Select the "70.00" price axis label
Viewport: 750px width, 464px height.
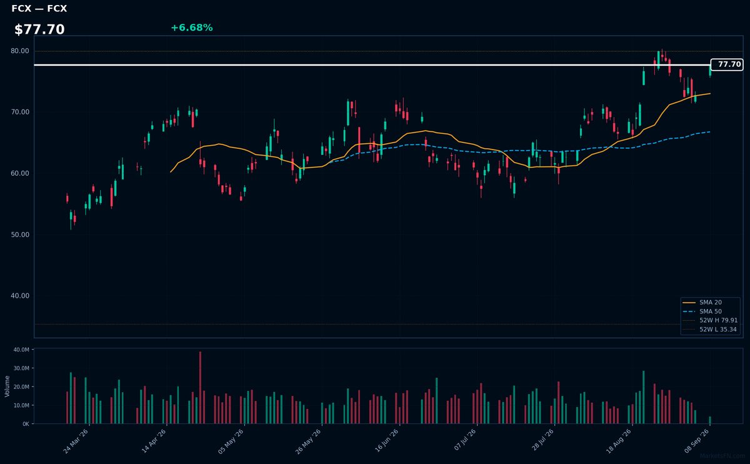click(x=21, y=112)
